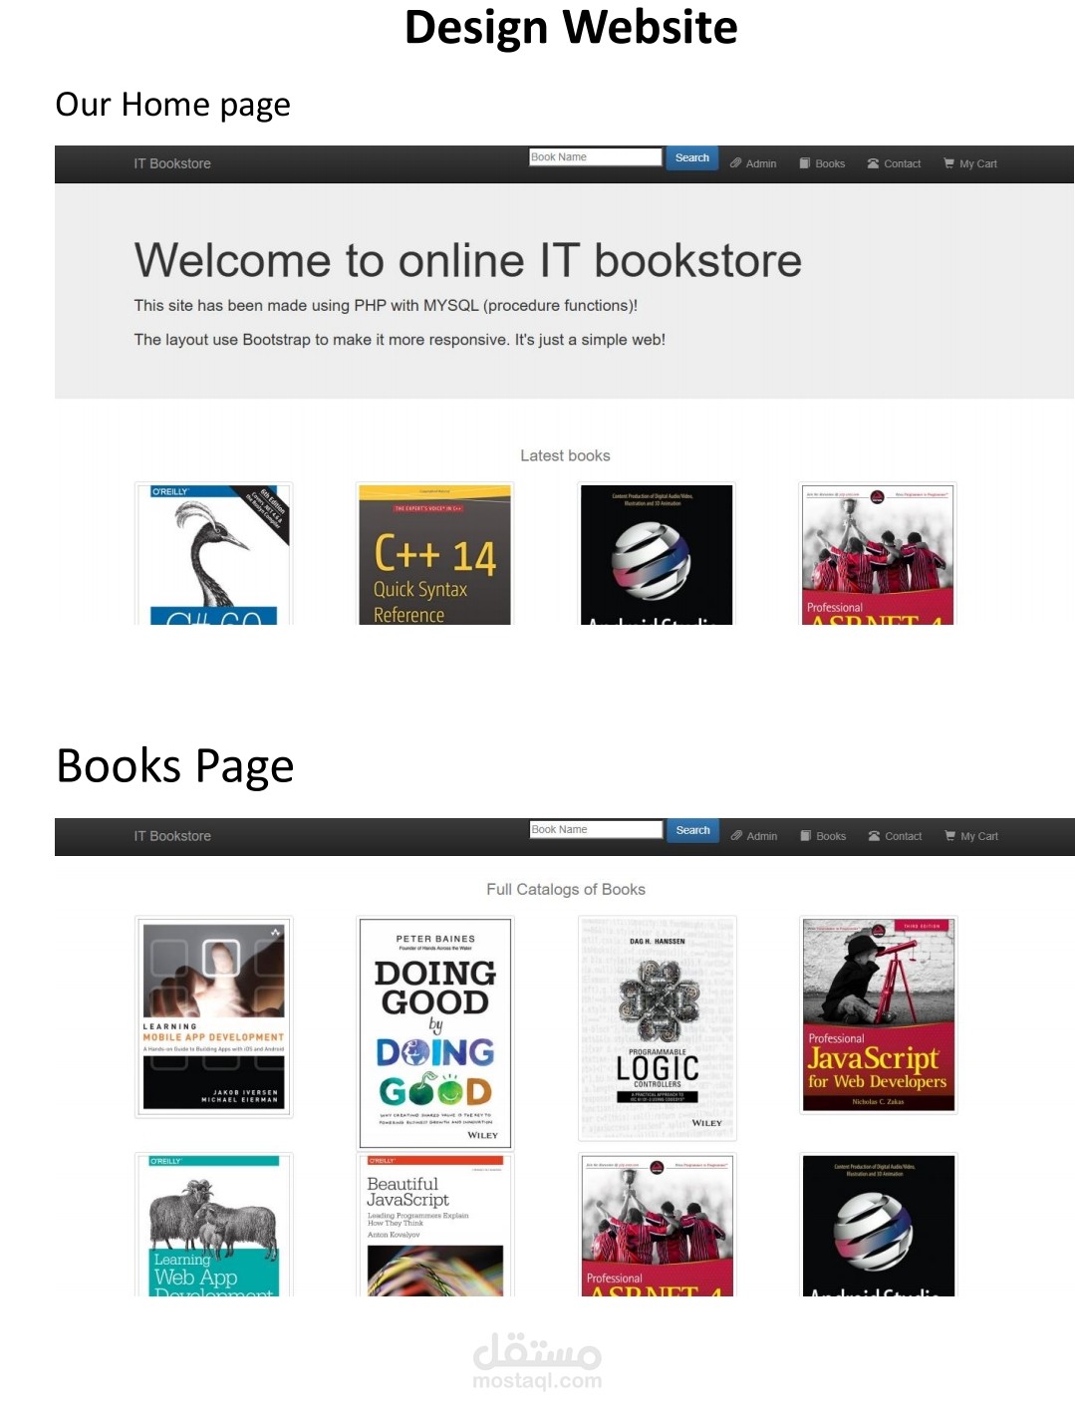
Task: Open Android Studio book under Latest books
Action: [657, 554]
